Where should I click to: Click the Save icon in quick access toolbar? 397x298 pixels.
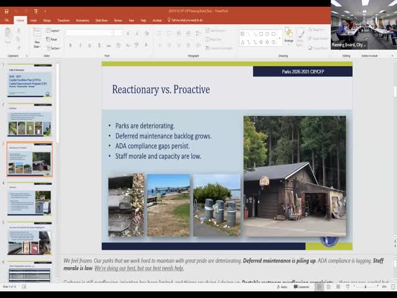pos(7,11)
